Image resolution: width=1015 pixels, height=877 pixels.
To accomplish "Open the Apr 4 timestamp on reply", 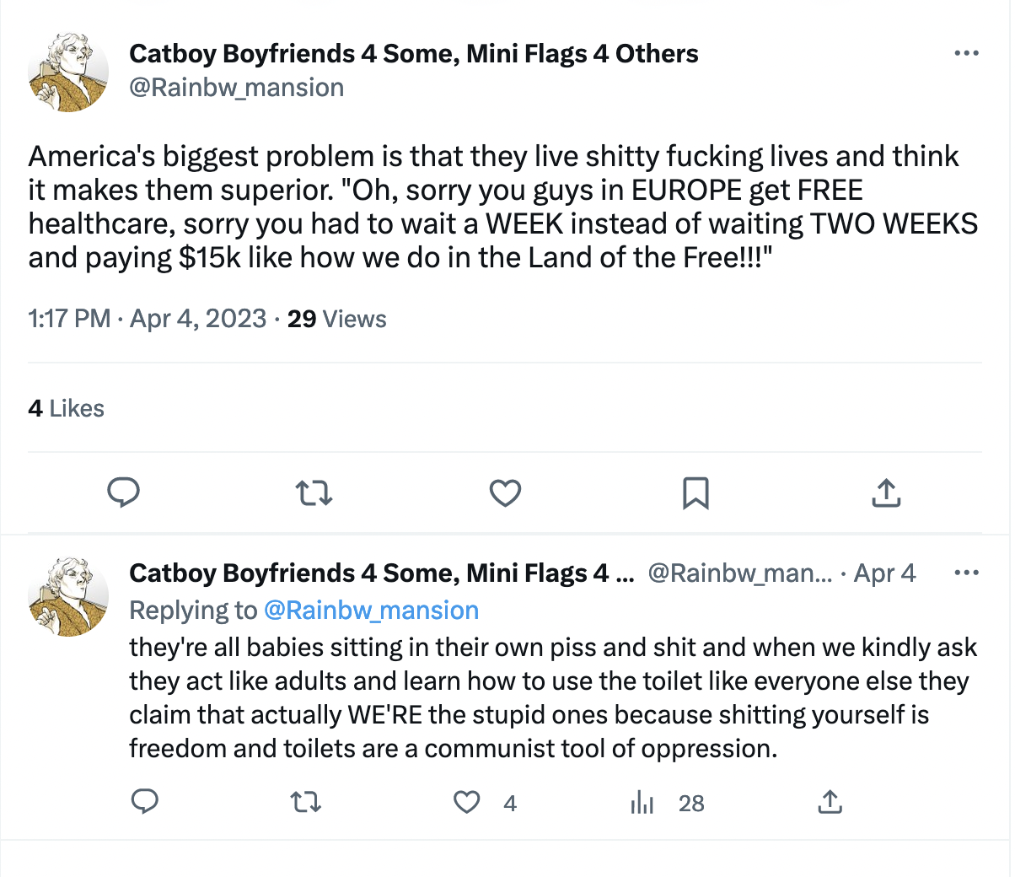I will 884,573.
